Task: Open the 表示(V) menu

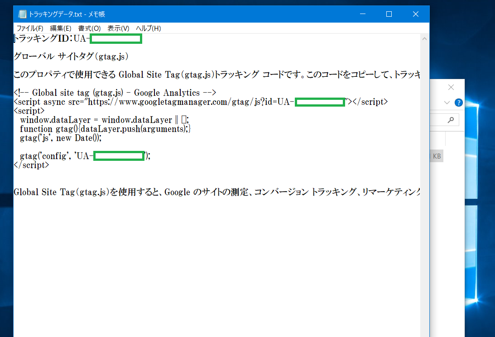Action: tap(118, 28)
